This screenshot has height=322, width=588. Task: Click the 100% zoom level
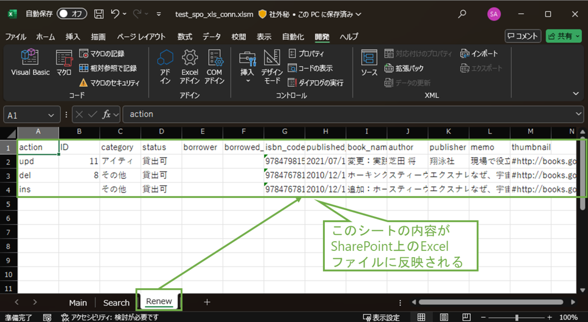pos(568,317)
